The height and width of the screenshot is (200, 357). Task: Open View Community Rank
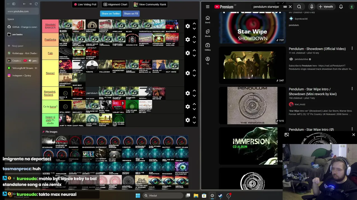[x=150, y=4]
